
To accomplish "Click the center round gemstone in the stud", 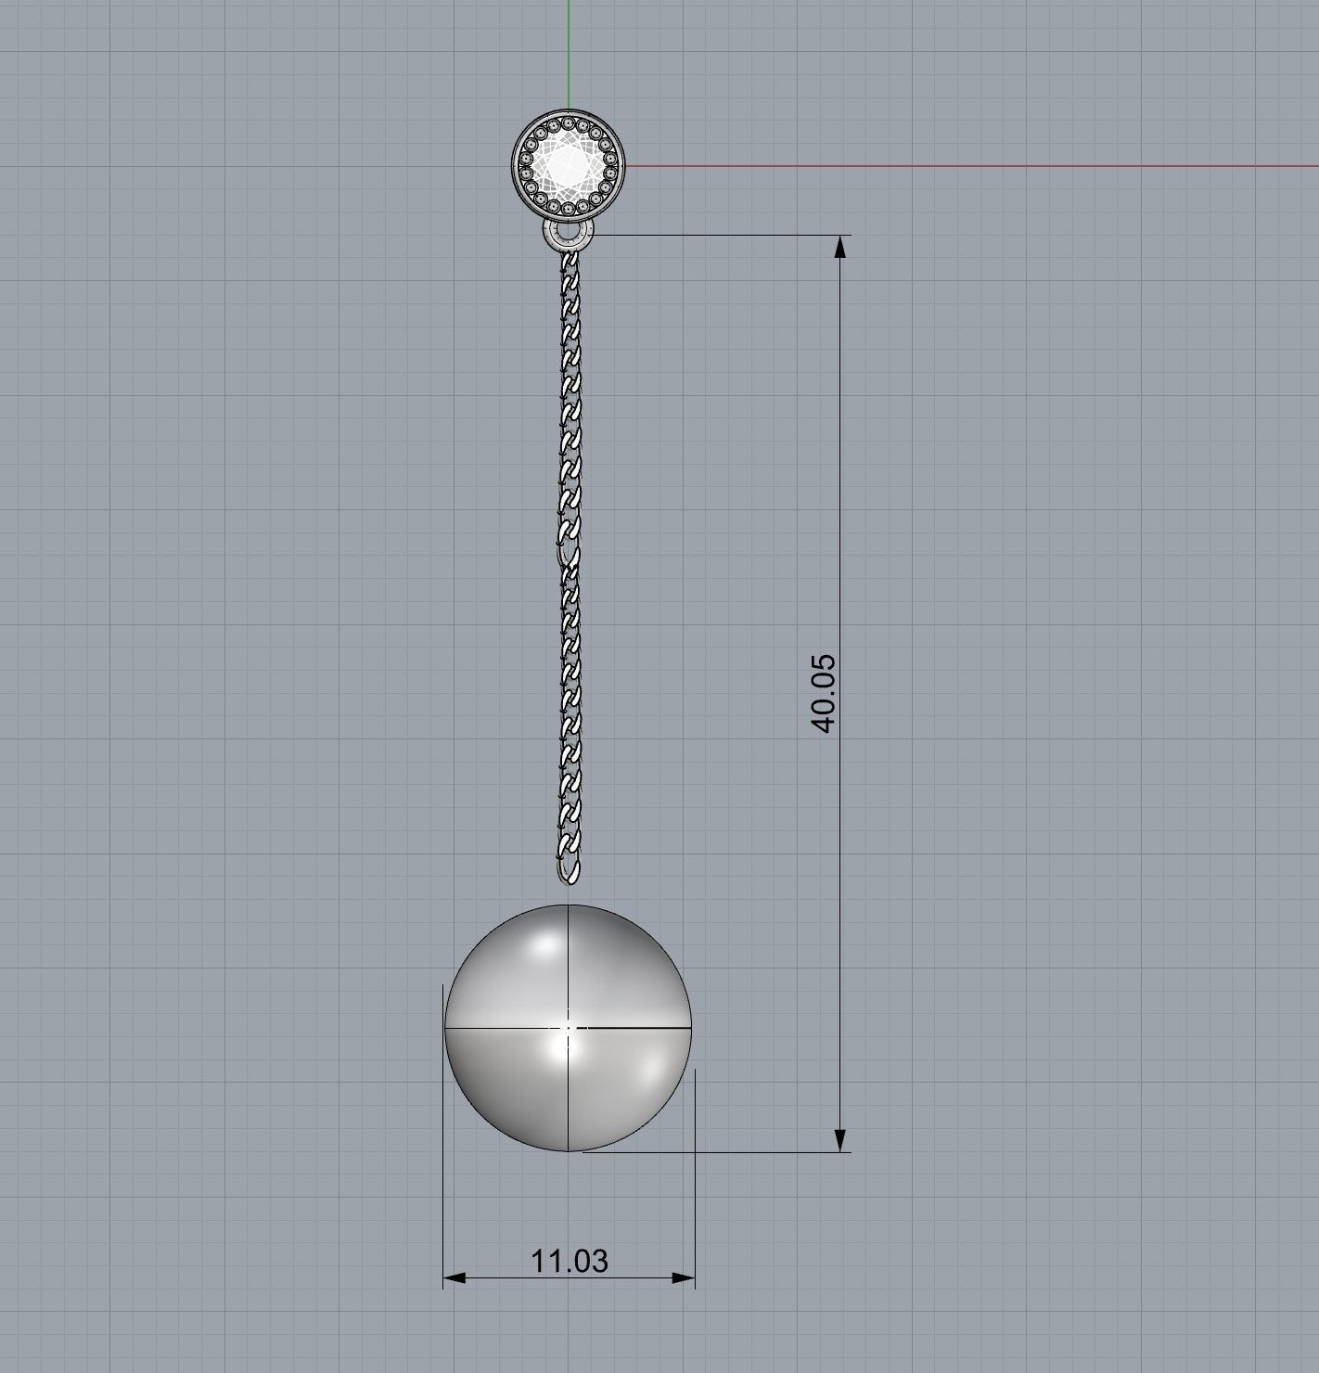I will [568, 167].
